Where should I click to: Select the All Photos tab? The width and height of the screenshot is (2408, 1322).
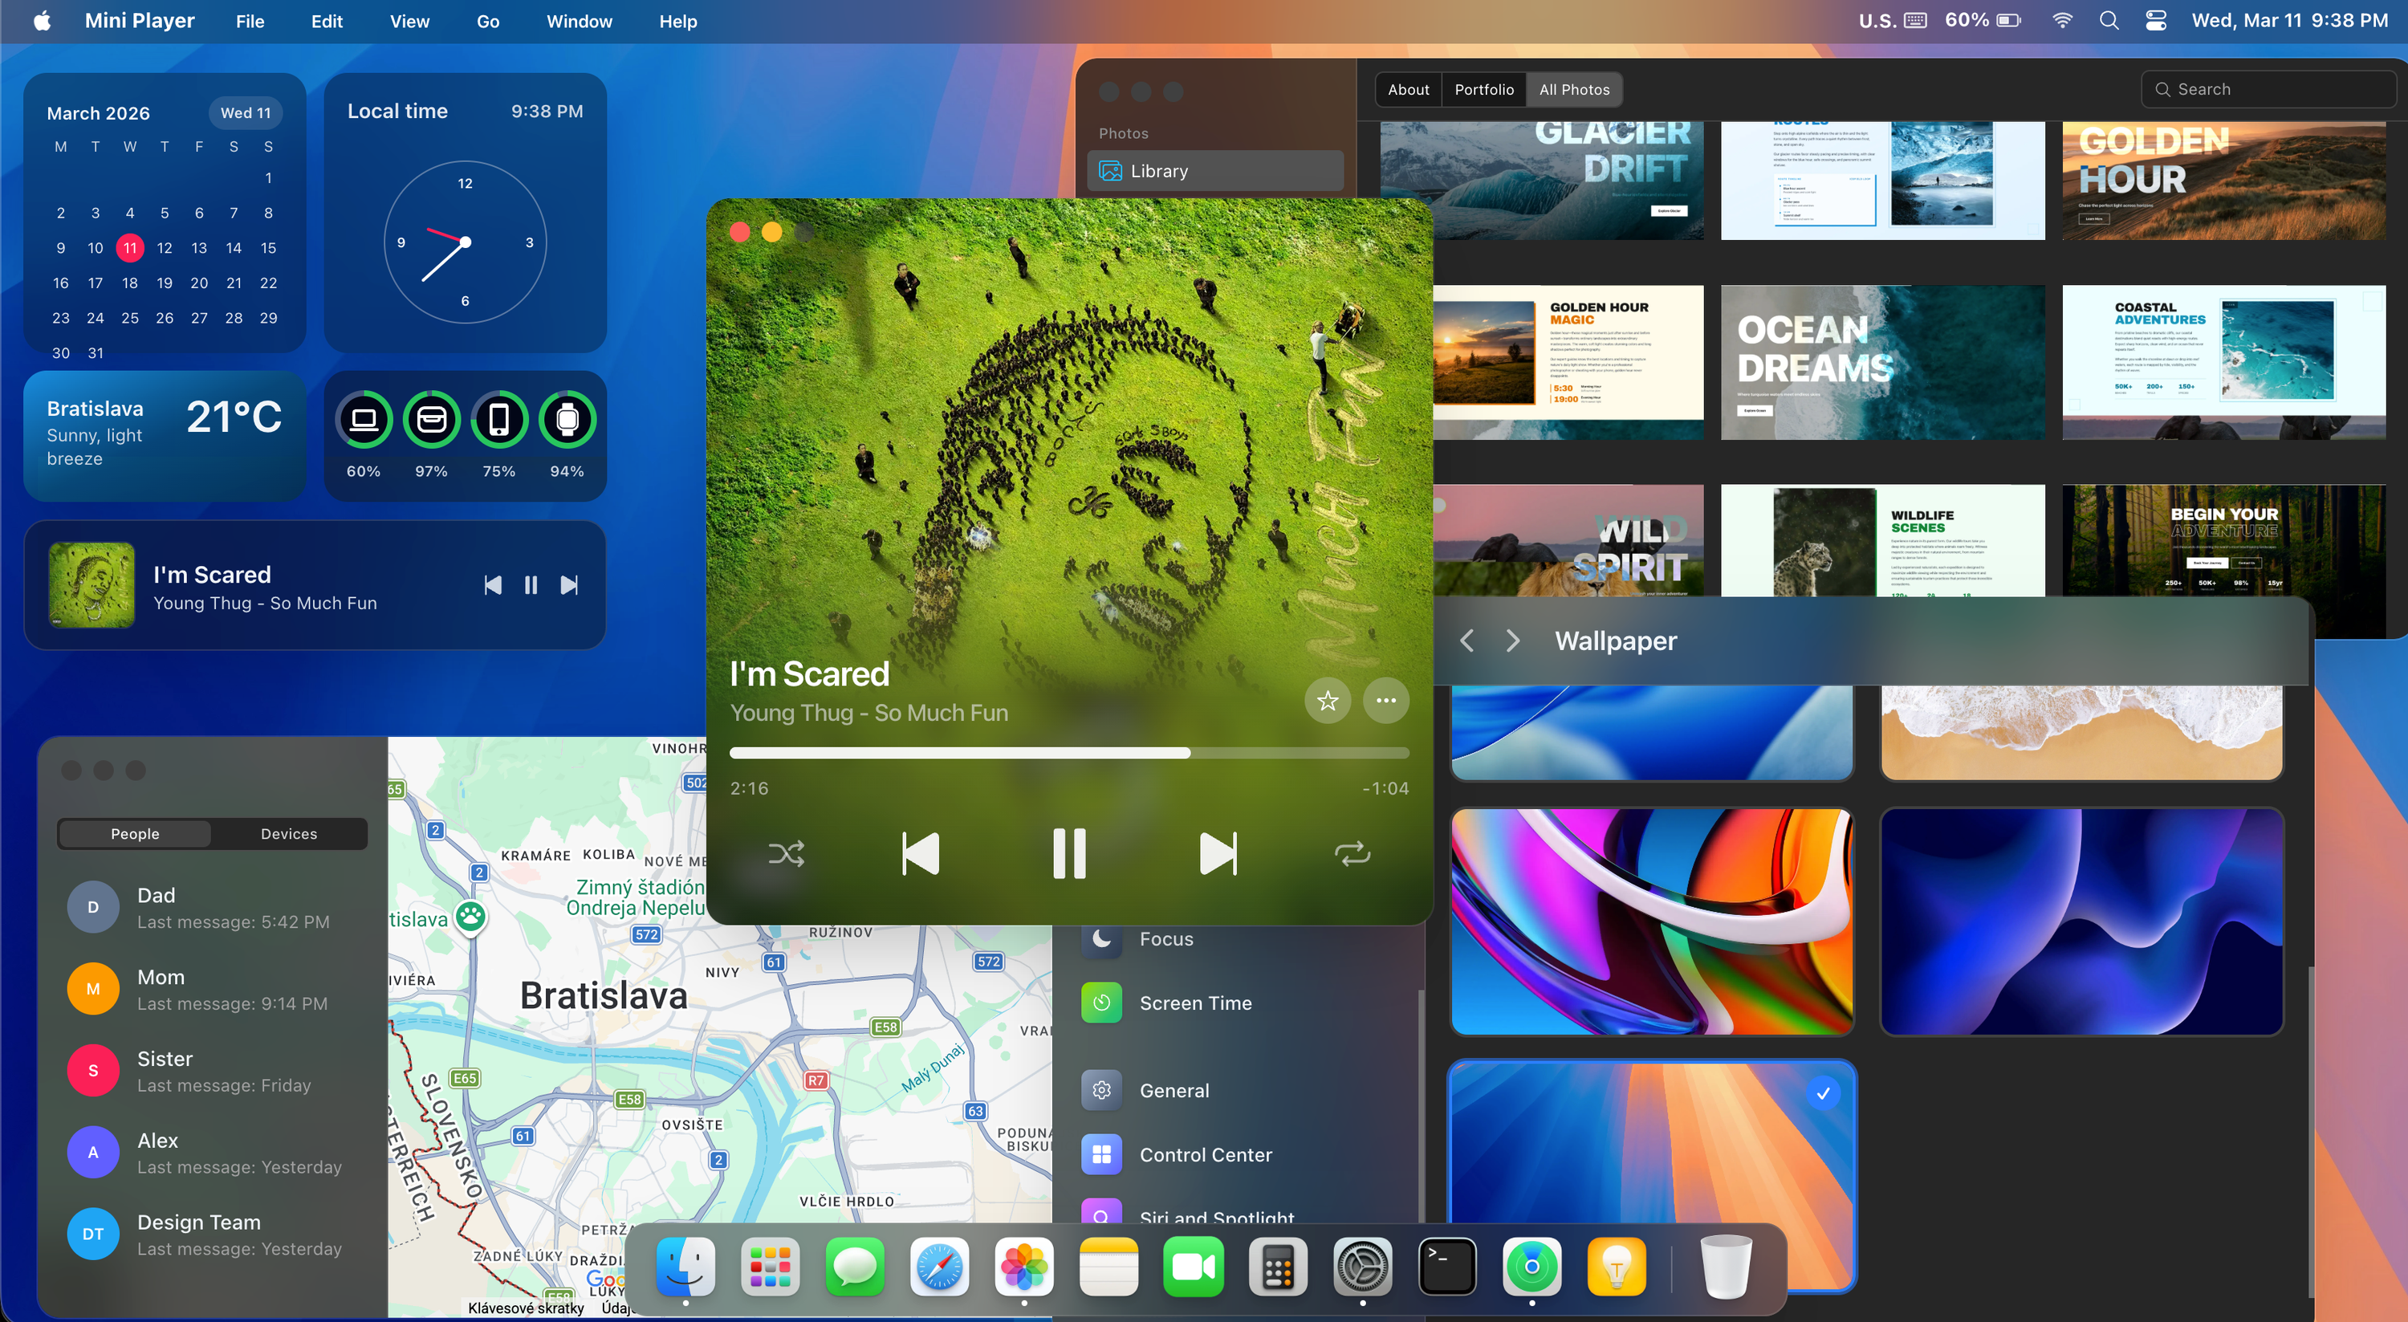[1574, 90]
